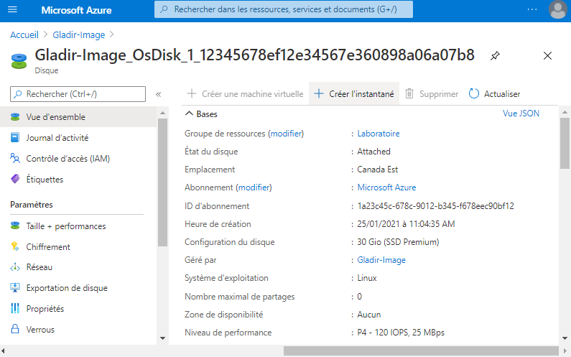Select Taille + performances menu item
Viewport: 571px width, 357px height.
[x=65, y=226]
